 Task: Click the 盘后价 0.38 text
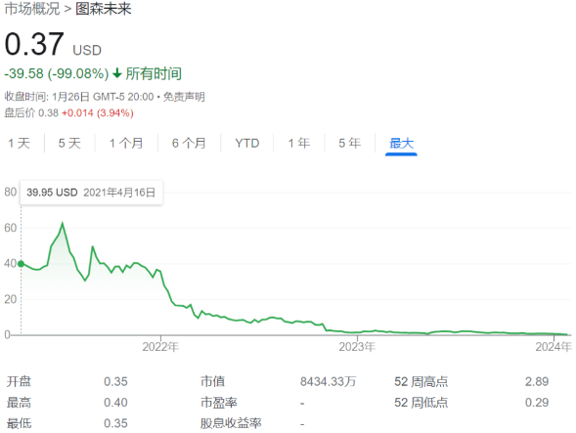click(x=31, y=112)
